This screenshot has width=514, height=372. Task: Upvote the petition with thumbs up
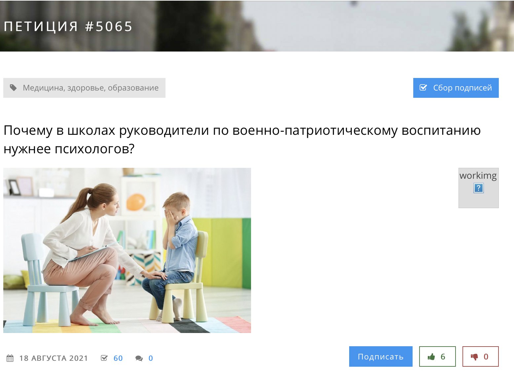coord(437,356)
